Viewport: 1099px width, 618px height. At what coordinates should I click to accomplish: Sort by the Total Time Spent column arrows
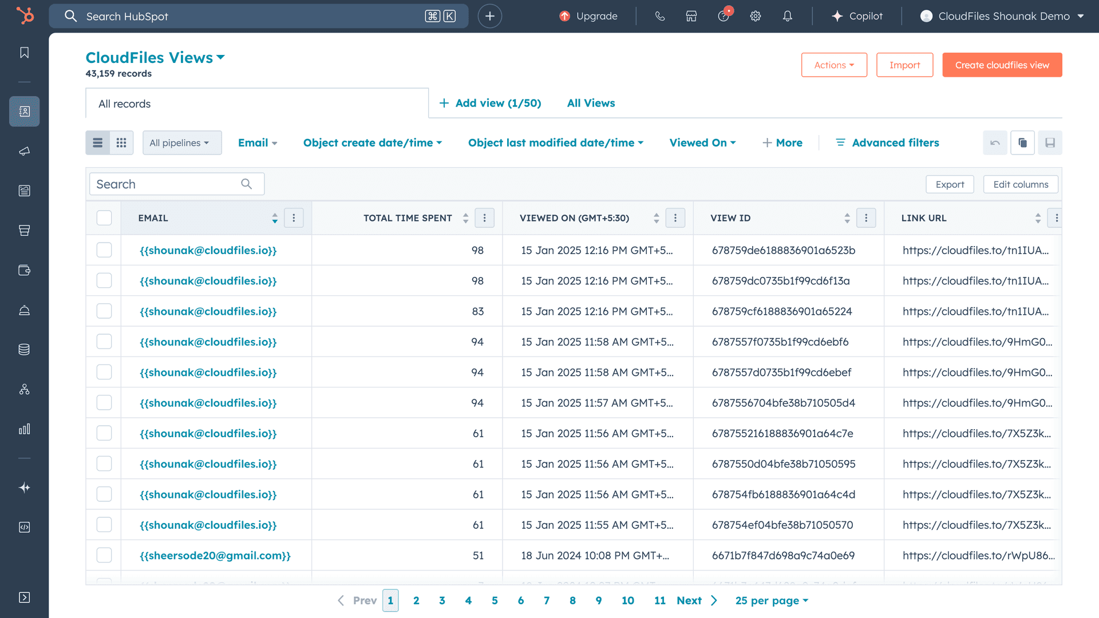465,217
